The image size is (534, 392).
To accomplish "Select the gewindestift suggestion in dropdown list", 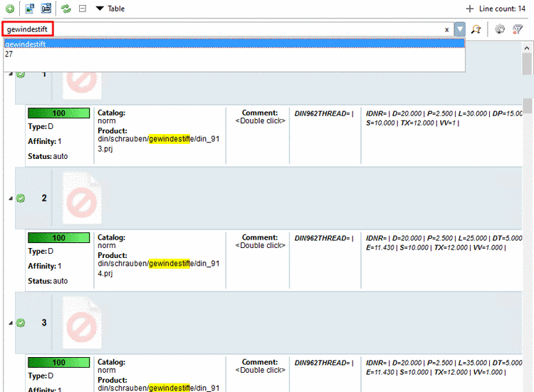I will point(234,44).
